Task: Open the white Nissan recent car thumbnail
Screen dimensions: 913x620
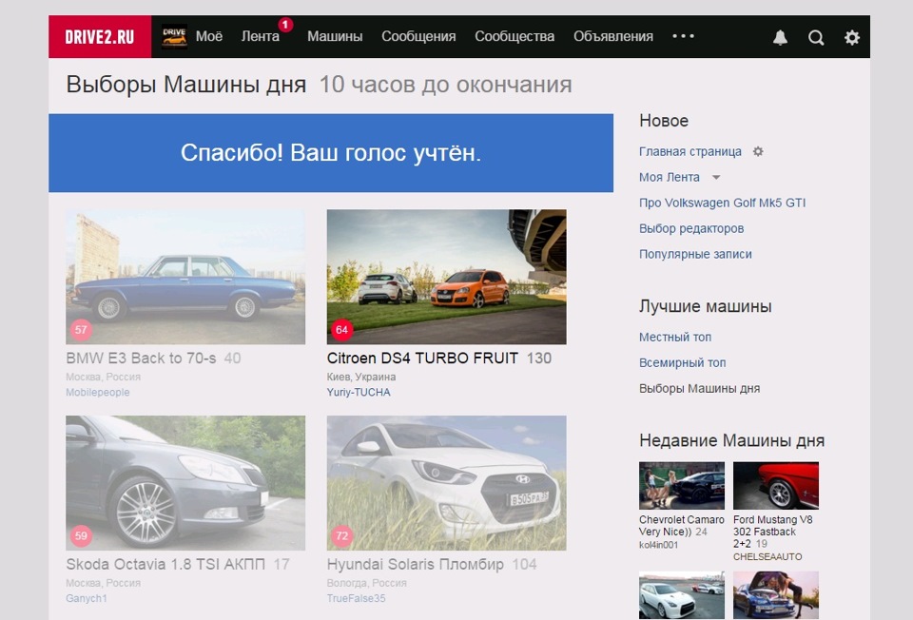Action: click(682, 595)
